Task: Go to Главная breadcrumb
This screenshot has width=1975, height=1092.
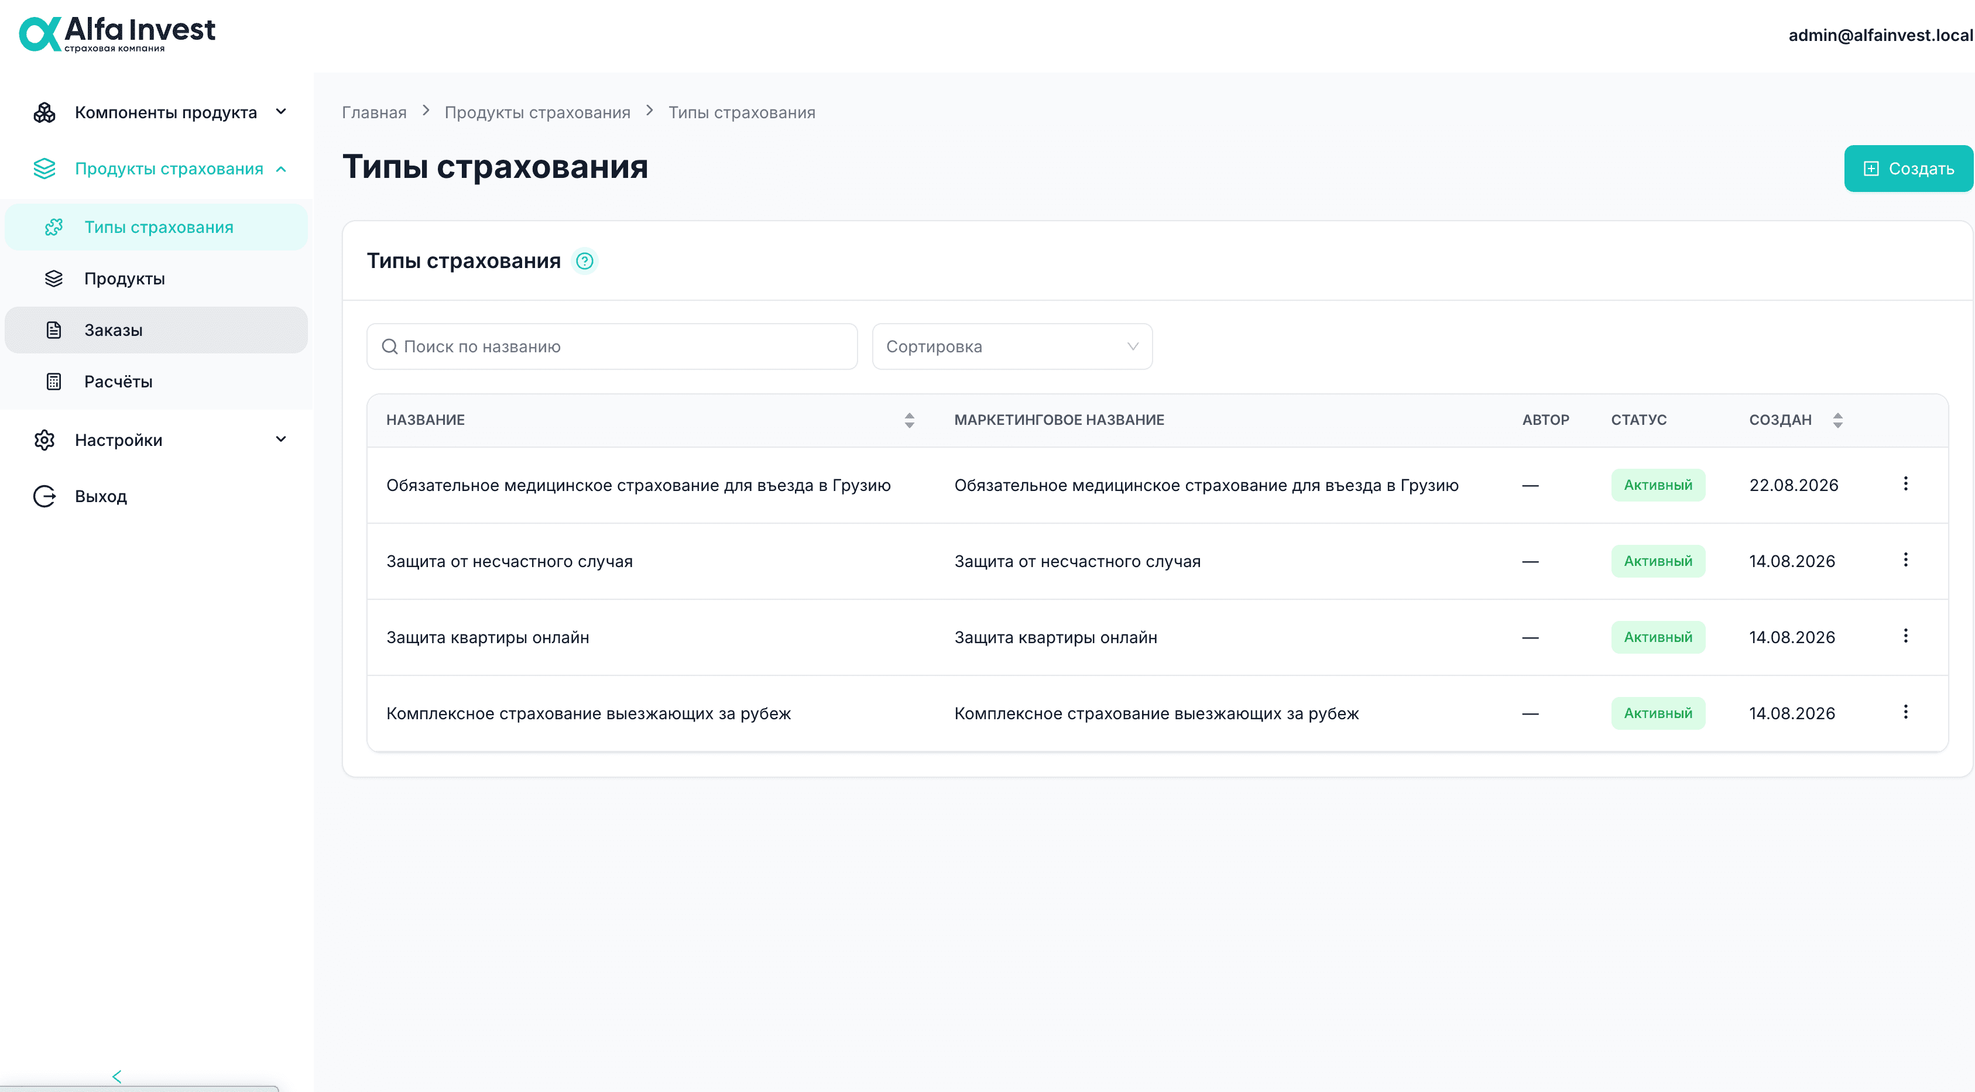Action: (374, 112)
